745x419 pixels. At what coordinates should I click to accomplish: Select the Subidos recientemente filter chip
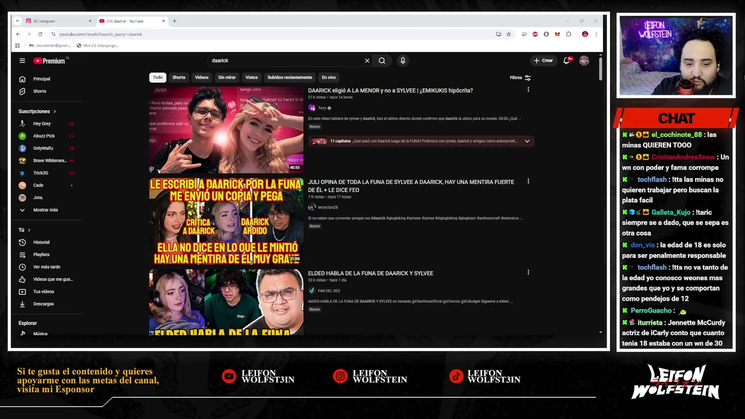(x=290, y=77)
